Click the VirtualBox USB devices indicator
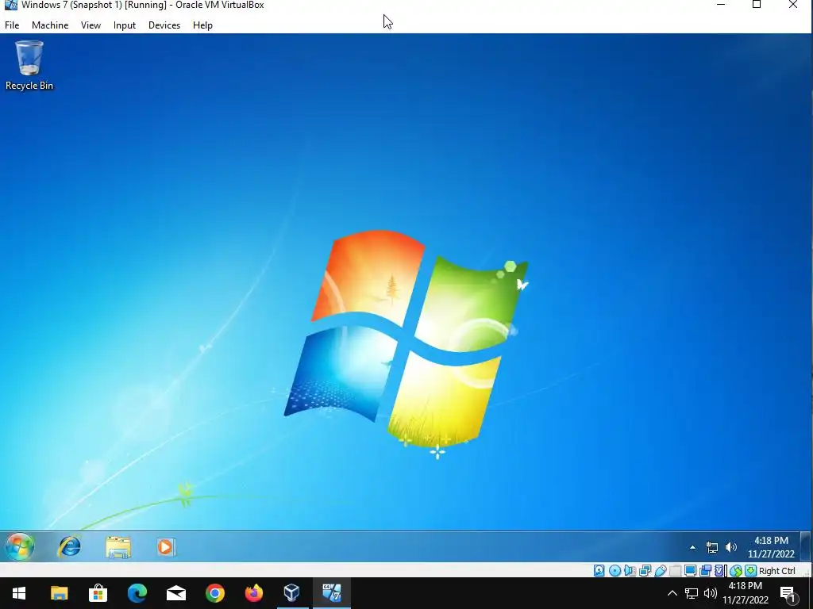Screen dimensions: 813x609 coord(661,571)
